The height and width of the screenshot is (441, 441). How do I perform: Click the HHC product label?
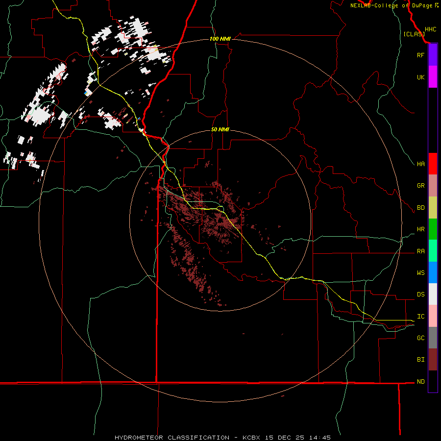tap(430, 29)
